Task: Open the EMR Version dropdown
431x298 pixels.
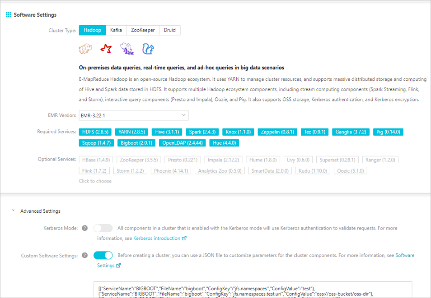Action: (134, 115)
